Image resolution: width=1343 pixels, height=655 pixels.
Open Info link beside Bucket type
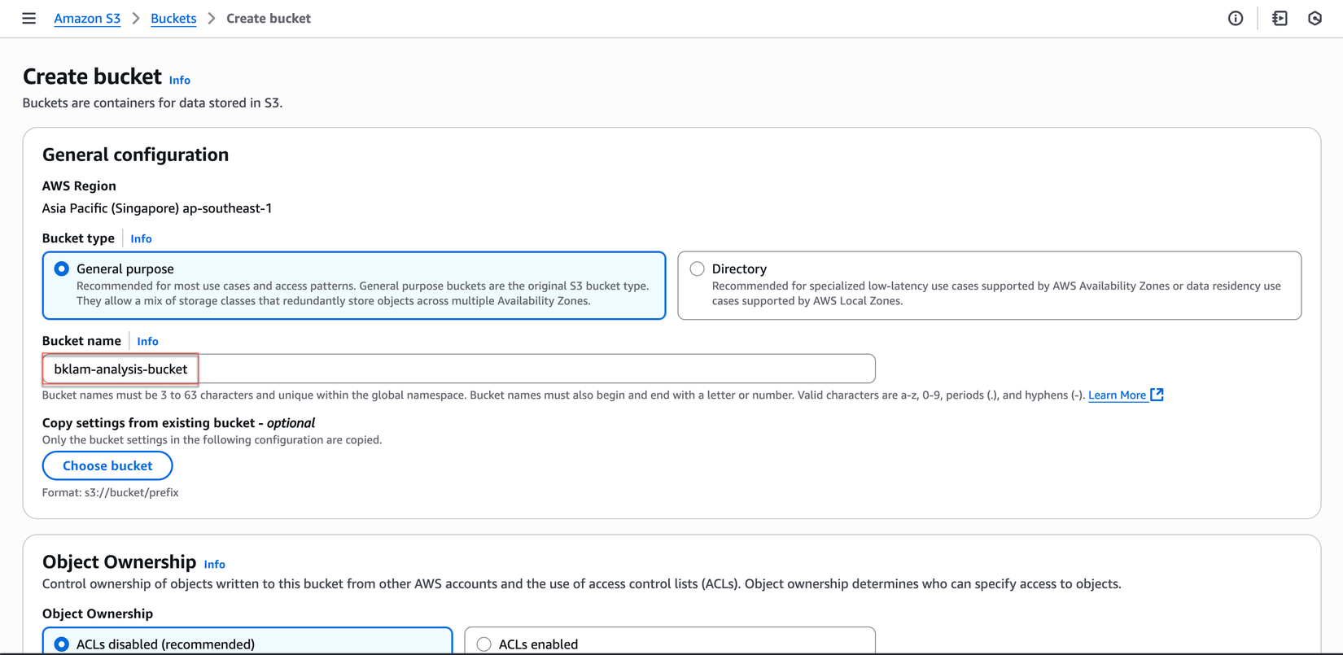(141, 238)
